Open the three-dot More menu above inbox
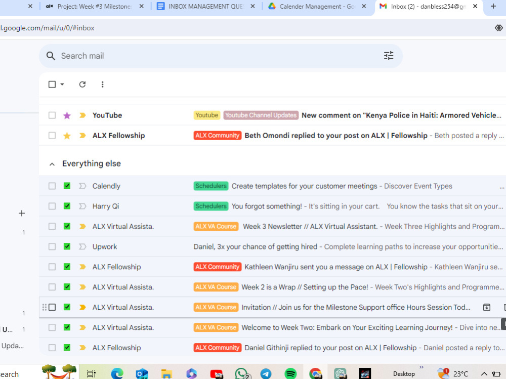506x379 pixels. (x=102, y=85)
